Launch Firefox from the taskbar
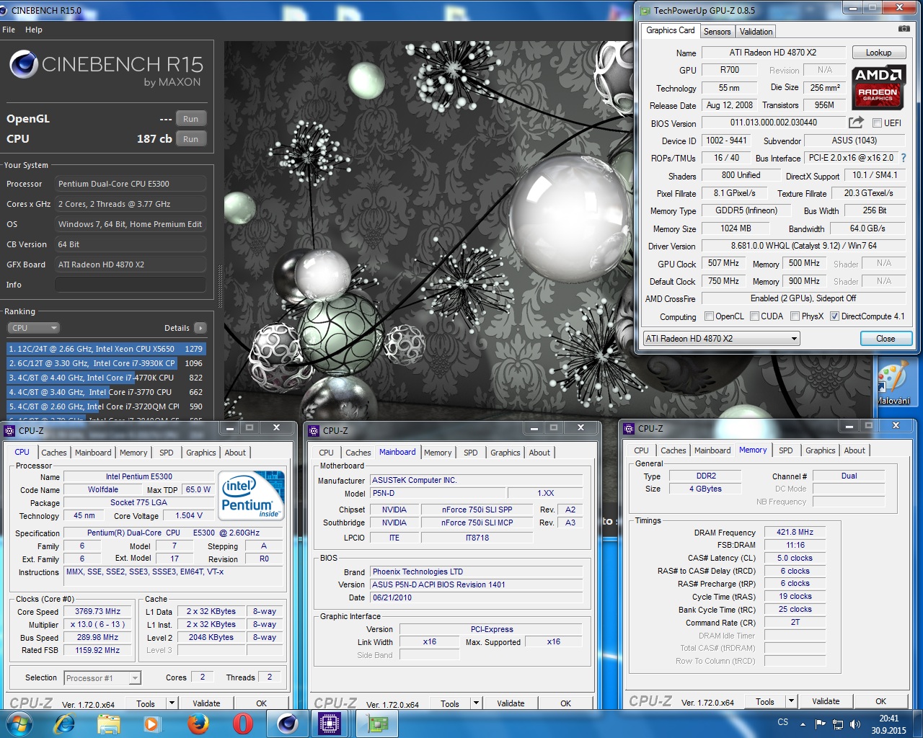This screenshot has width=923, height=738. [x=198, y=723]
